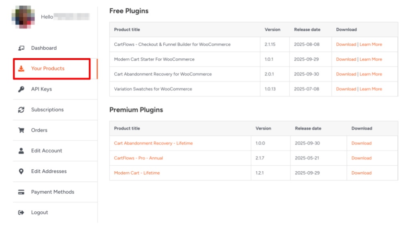Select Edit Addresses in sidebar
411x233 pixels.
click(x=49, y=171)
